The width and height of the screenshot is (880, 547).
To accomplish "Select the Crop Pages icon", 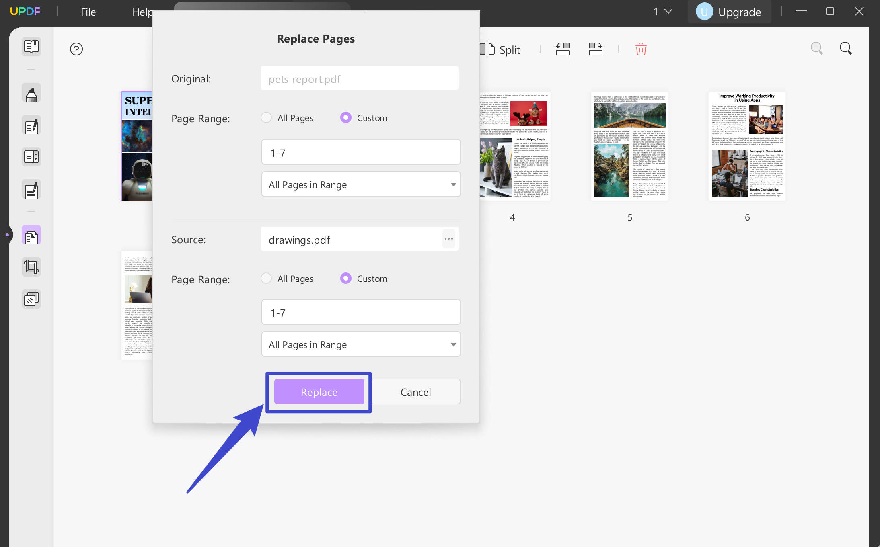I will click(x=31, y=266).
